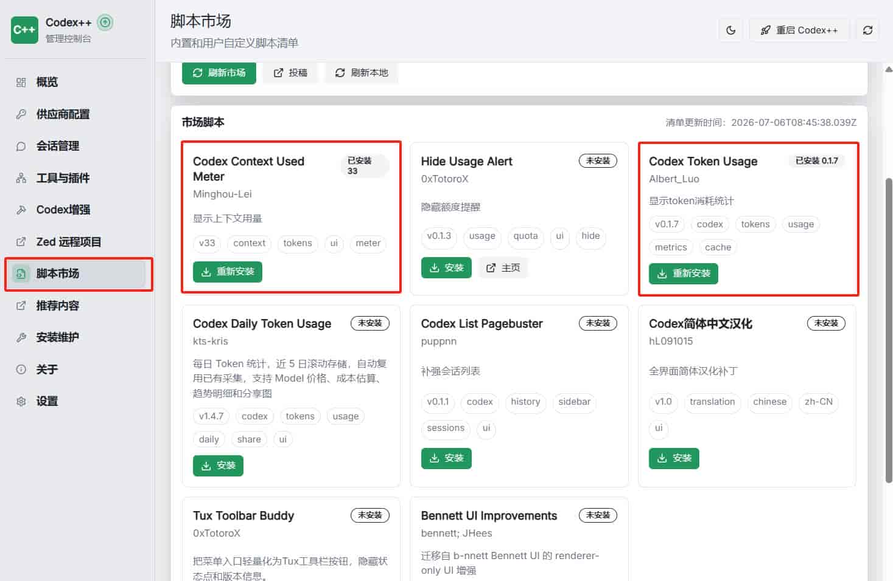
Task: Open 安装维护 in the sidebar
Action: (76, 337)
